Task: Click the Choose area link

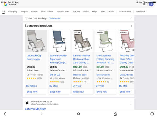Action: [54, 18]
